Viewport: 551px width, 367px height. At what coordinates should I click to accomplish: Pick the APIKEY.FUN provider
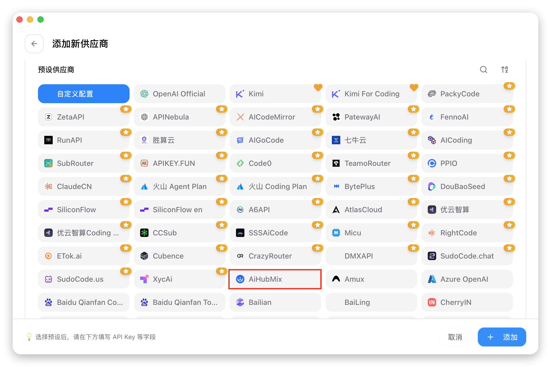coord(179,163)
